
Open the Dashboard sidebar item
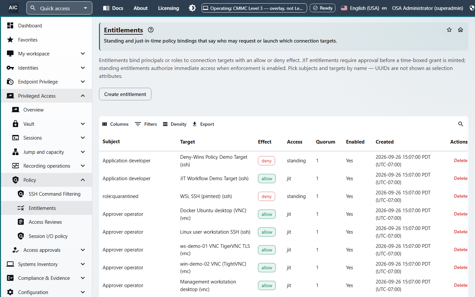46,25
